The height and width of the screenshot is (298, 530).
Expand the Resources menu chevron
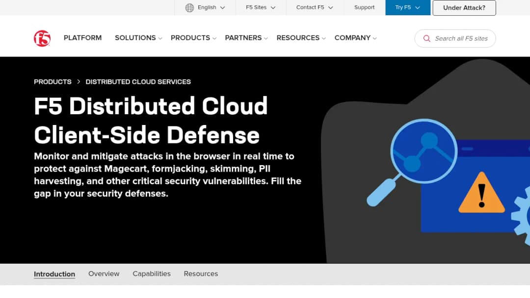324,38
